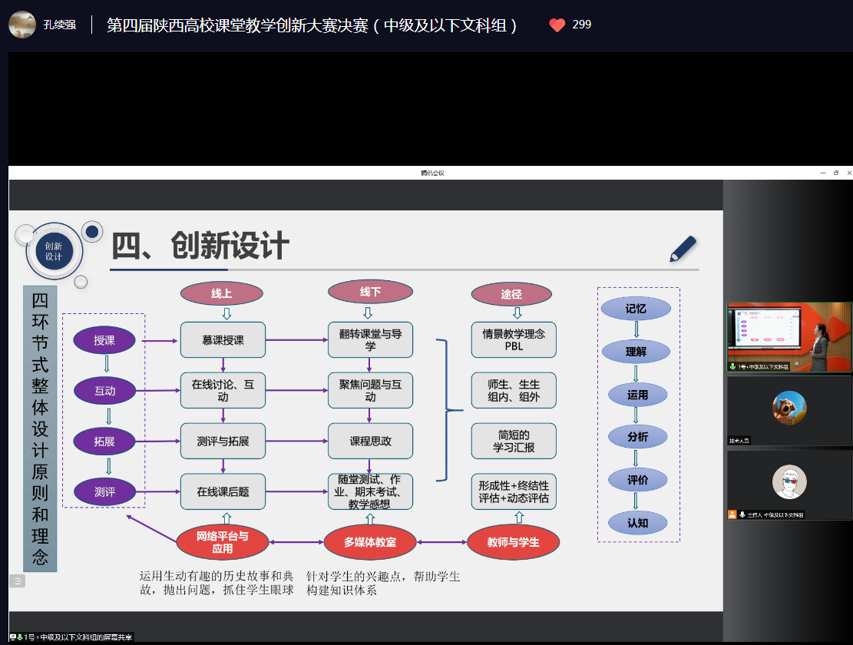Click the purple 授课 oval
The image size is (853, 645).
tap(104, 340)
